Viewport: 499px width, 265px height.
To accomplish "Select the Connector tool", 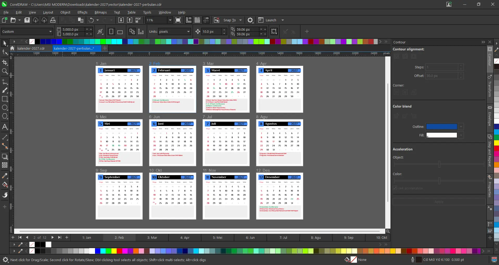I will click(5, 146).
